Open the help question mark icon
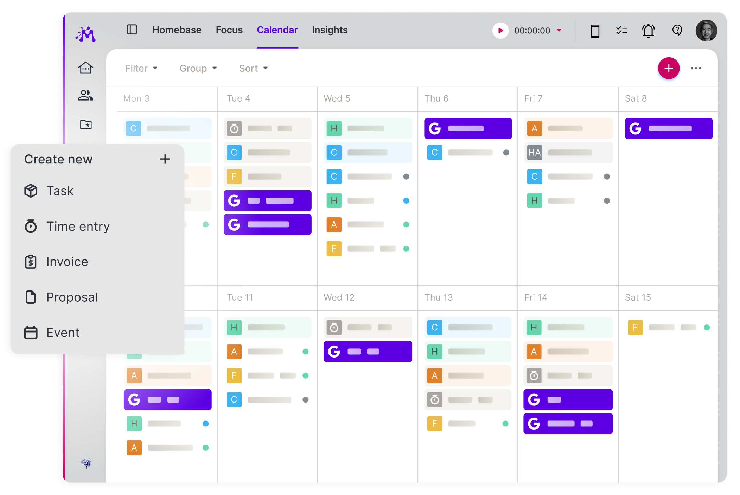This screenshot has width=740, height=495. tap(677, 30)
